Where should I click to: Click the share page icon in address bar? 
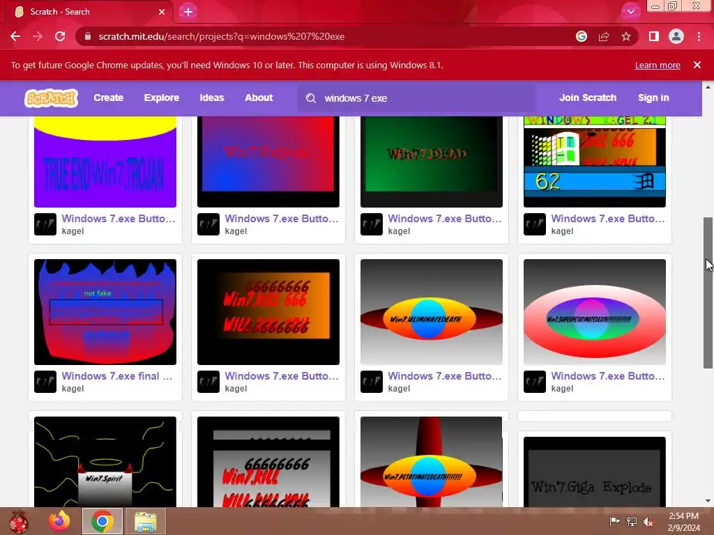(604, 36)
